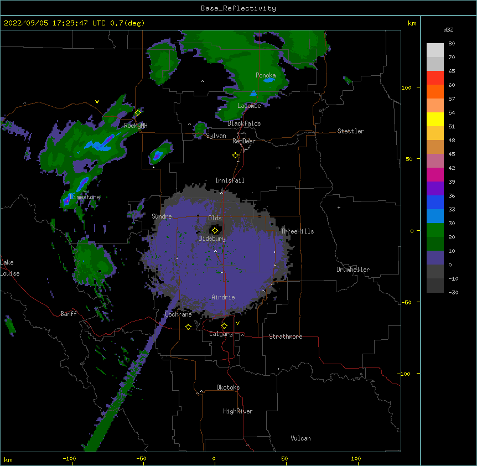Click the 100 tick on right axis
This screenshot has height=466, width=477.
point(406,87)
